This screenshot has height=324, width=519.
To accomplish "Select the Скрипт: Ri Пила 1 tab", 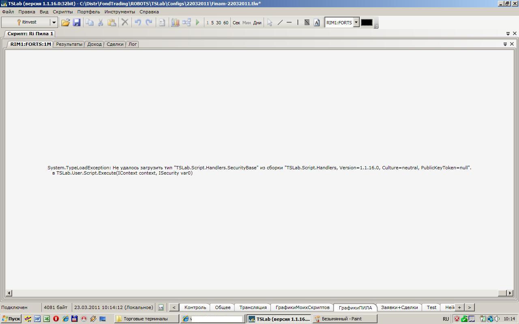I will click(30, 34).
